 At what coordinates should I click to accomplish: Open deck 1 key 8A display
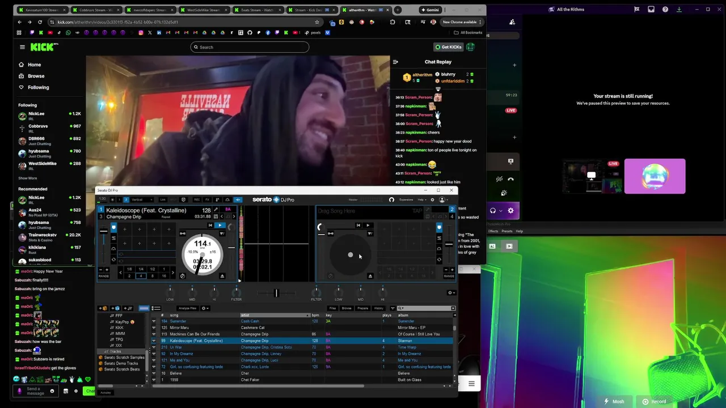(x=227, y=210)
